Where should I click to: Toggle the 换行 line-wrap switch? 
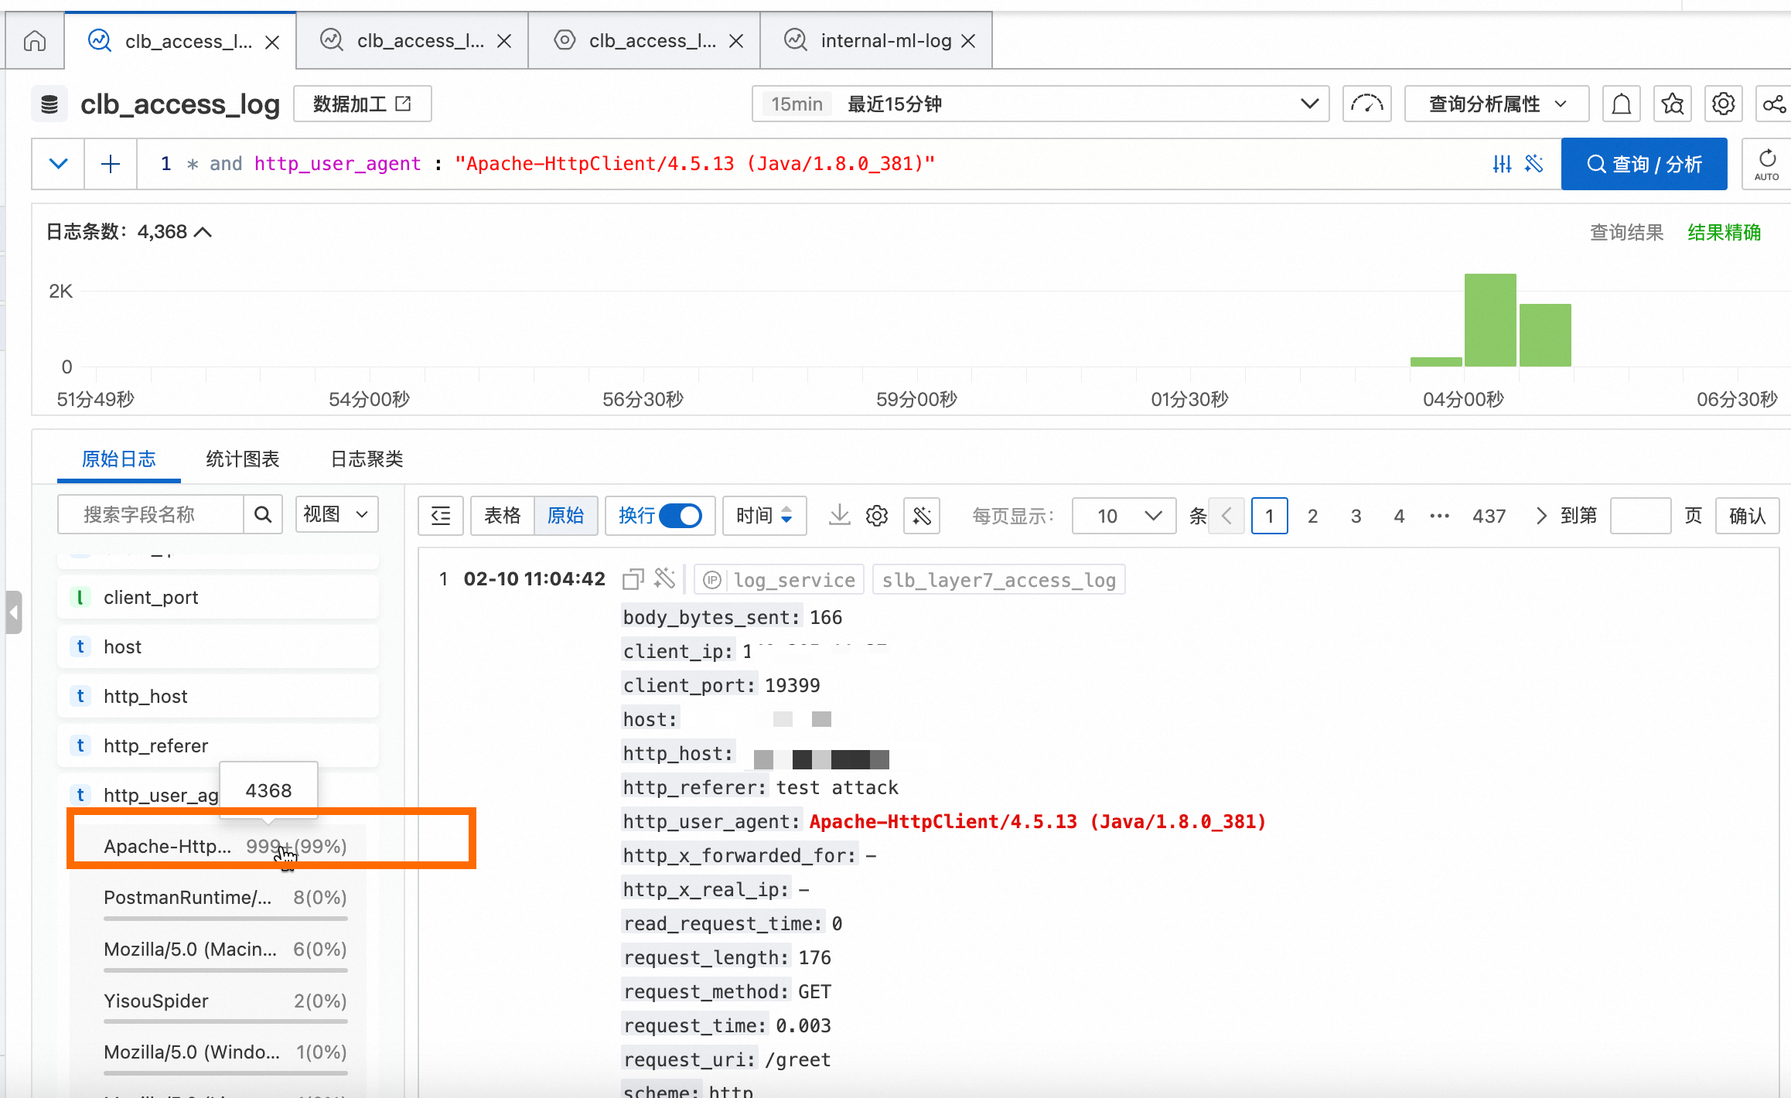681,515
